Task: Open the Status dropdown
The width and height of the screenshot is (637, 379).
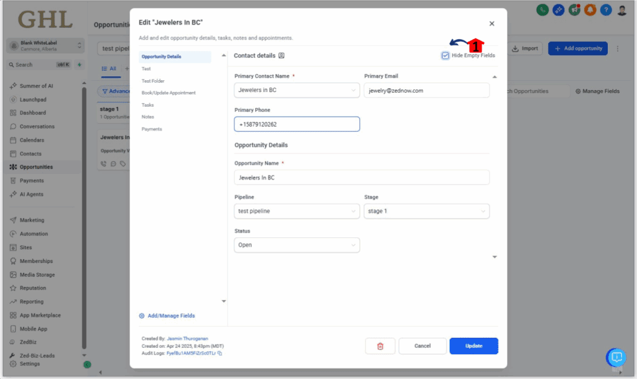Action: pyautogui.click(x=297, y=245)
